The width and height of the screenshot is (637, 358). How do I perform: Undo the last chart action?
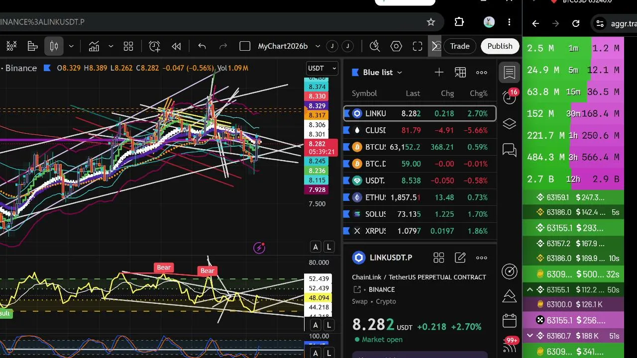[202, 46]
